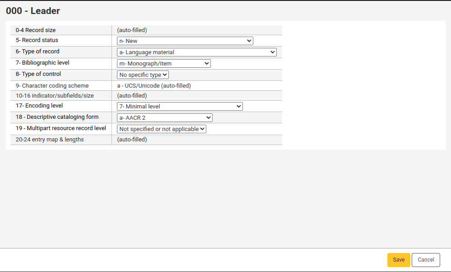Screen dimensions: 451x272
Task: Select "a- AACR 2" cataloging form value
Action: pyautogui.click(x=164, y=117)
